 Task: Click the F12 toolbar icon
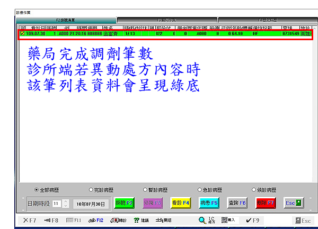[97, 219]
